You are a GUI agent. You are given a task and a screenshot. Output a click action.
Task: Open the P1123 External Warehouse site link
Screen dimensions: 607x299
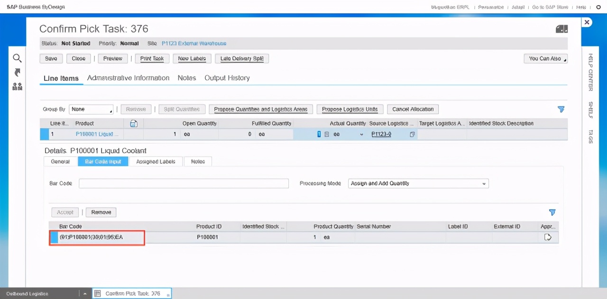tap(194, 44)
